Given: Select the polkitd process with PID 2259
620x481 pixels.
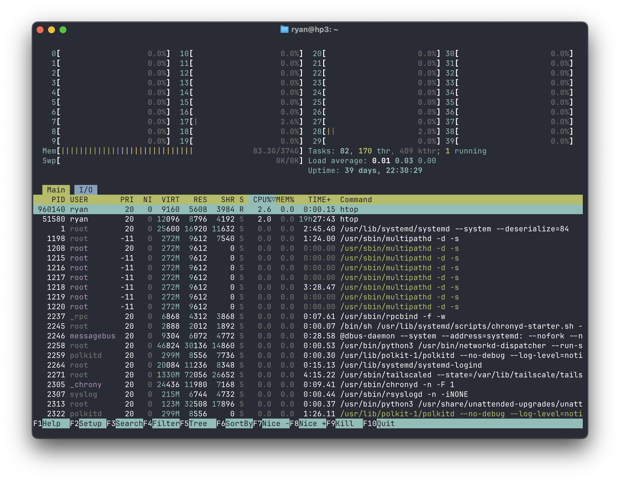Looking at the screenshot, I should [308, 355].
